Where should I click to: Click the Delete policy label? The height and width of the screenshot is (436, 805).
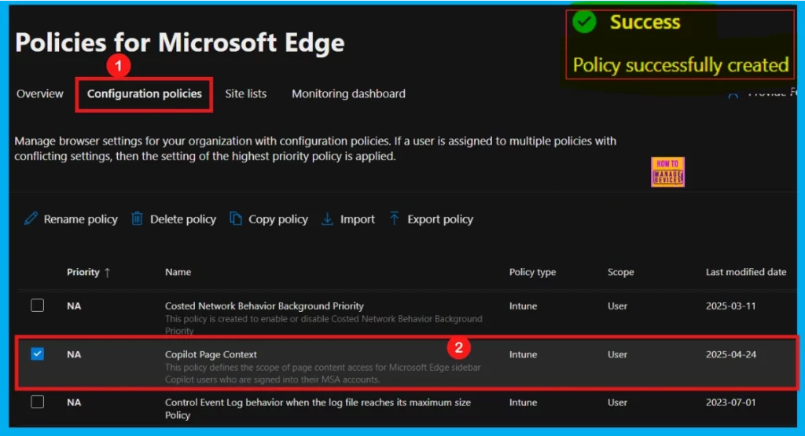(183, 219)
